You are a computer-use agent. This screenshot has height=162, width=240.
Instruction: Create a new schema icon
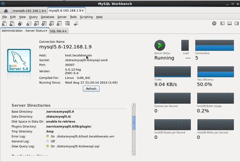coord(29,23)
